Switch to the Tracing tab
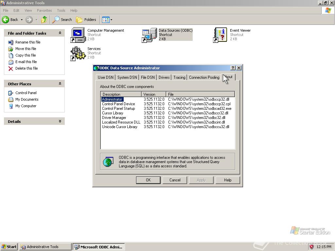 click(x=179, y=77)
